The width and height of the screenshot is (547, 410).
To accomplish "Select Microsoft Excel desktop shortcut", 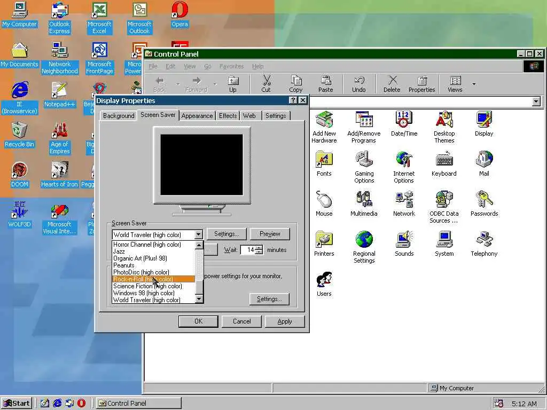I will coord(99,18).
